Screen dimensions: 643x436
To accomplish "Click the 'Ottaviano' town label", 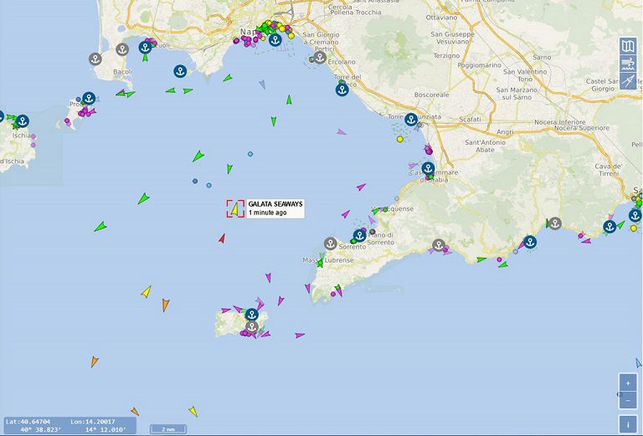I will click(442, 18).
